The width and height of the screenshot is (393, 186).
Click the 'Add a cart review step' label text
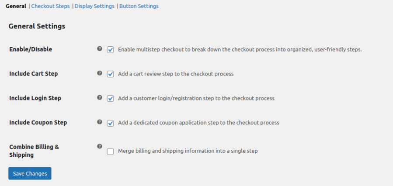point(176,74)
